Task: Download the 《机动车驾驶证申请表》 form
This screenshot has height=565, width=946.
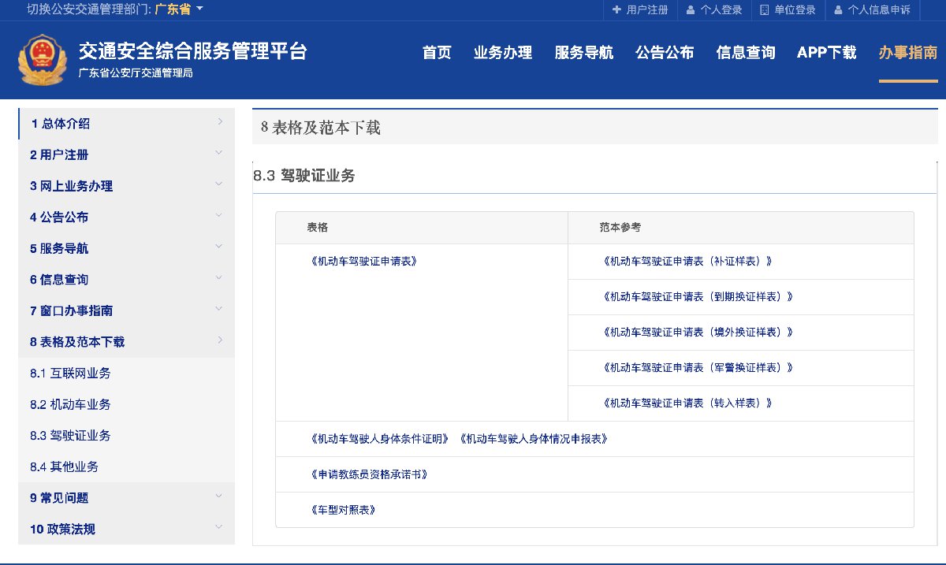Action: pyautogui.click(x=363, y=262)
